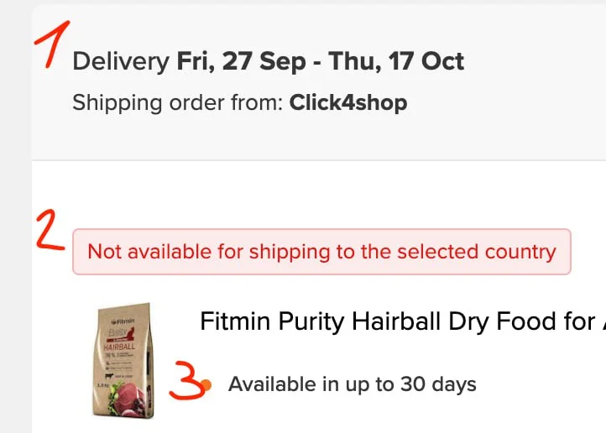Click the 'Delivery' heading word
Image resolution: width=606 pixels, height=433 pixels.
[x=121, y=61]
